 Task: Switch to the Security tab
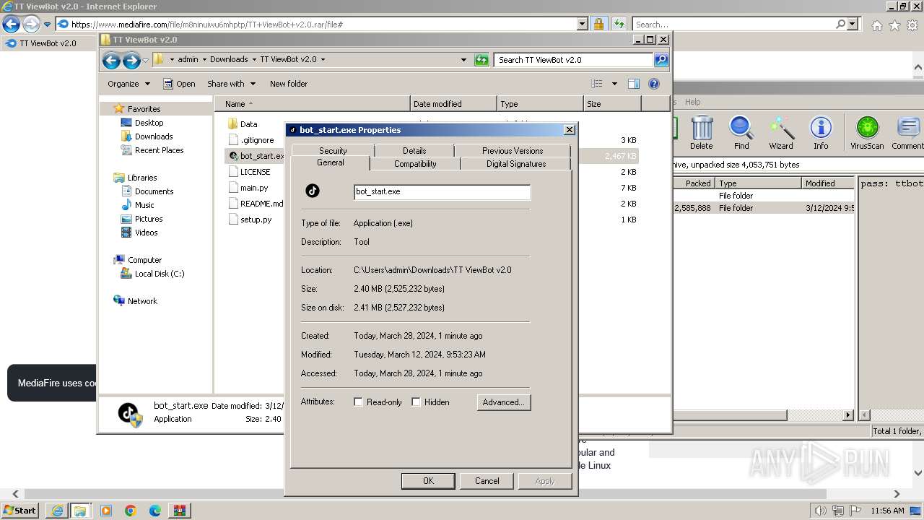333,150
